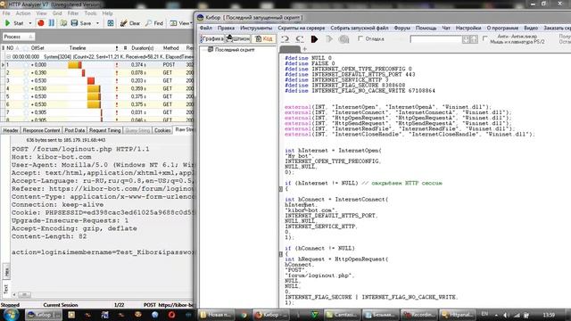Collapse the System[3204] process group row
571x321 pixels.
(x=8, y=57)
